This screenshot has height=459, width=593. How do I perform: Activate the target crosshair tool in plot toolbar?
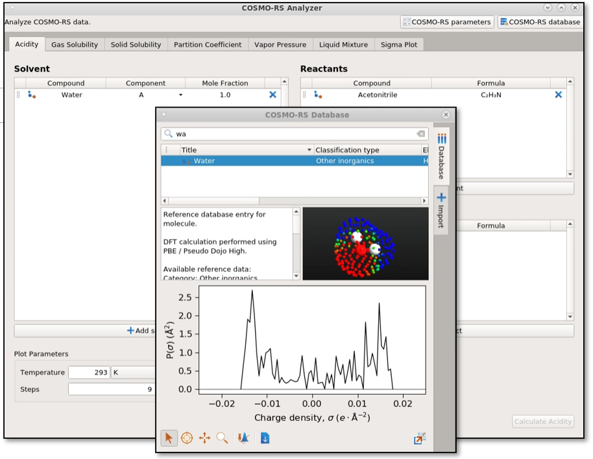tap(187, 438)
